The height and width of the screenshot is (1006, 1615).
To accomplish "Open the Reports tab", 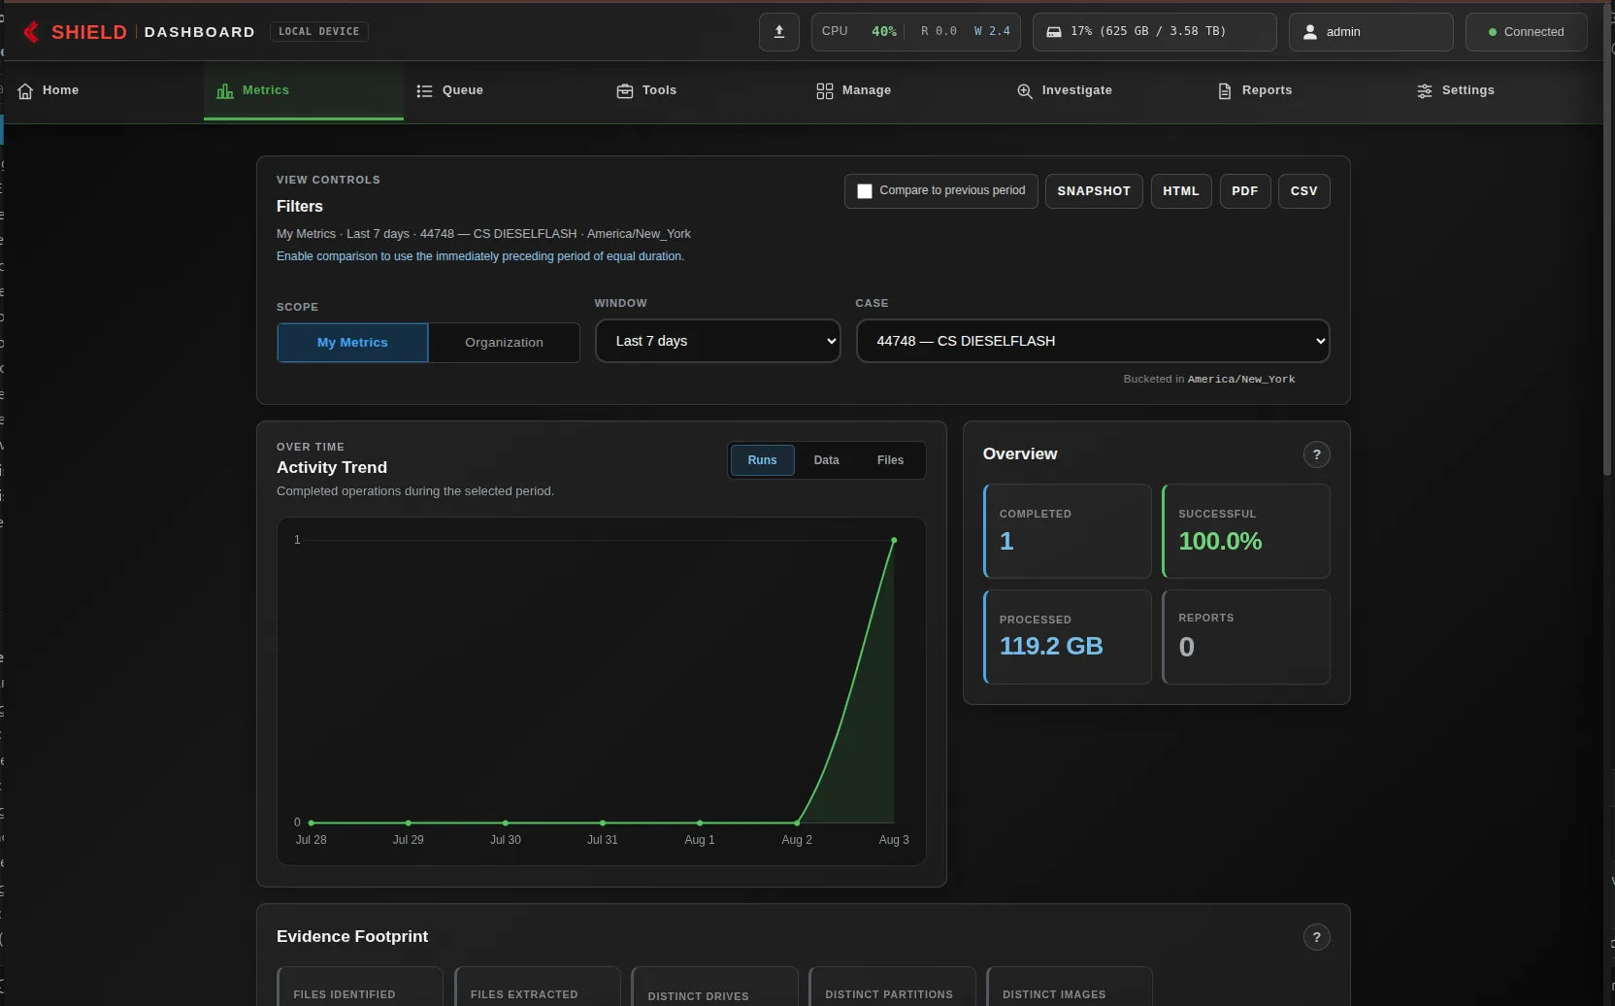I will (x=1303, y=91).
